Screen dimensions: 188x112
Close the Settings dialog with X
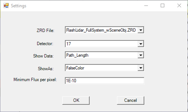pos(179,6)
